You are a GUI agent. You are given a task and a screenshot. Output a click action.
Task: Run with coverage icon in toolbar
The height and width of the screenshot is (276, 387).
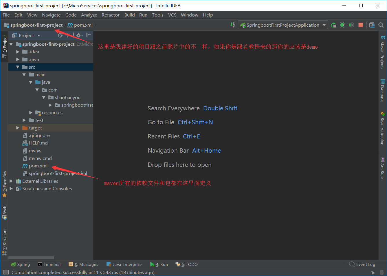[351, 25]
